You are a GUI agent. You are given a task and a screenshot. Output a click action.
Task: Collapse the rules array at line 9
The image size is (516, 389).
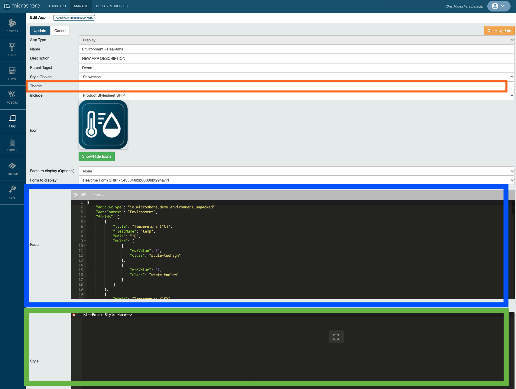pos(85,241)
